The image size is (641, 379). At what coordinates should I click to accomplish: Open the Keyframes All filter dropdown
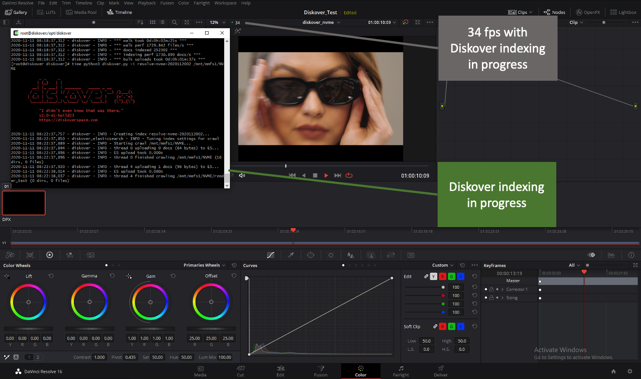point(575,265)
